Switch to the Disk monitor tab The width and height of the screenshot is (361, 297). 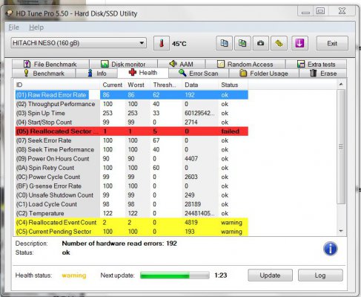(123, 64)
